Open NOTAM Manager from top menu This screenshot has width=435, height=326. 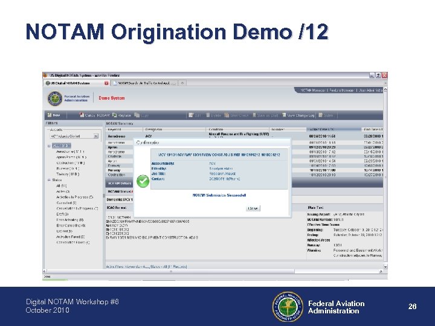point(312,90)
